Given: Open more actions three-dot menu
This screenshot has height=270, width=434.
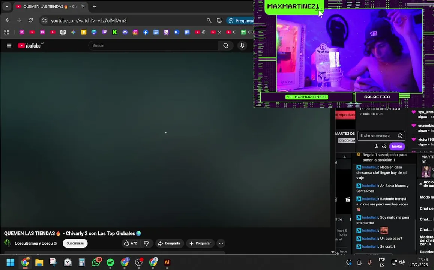Looking at the screenshot, I should click(x=221, y=243).
